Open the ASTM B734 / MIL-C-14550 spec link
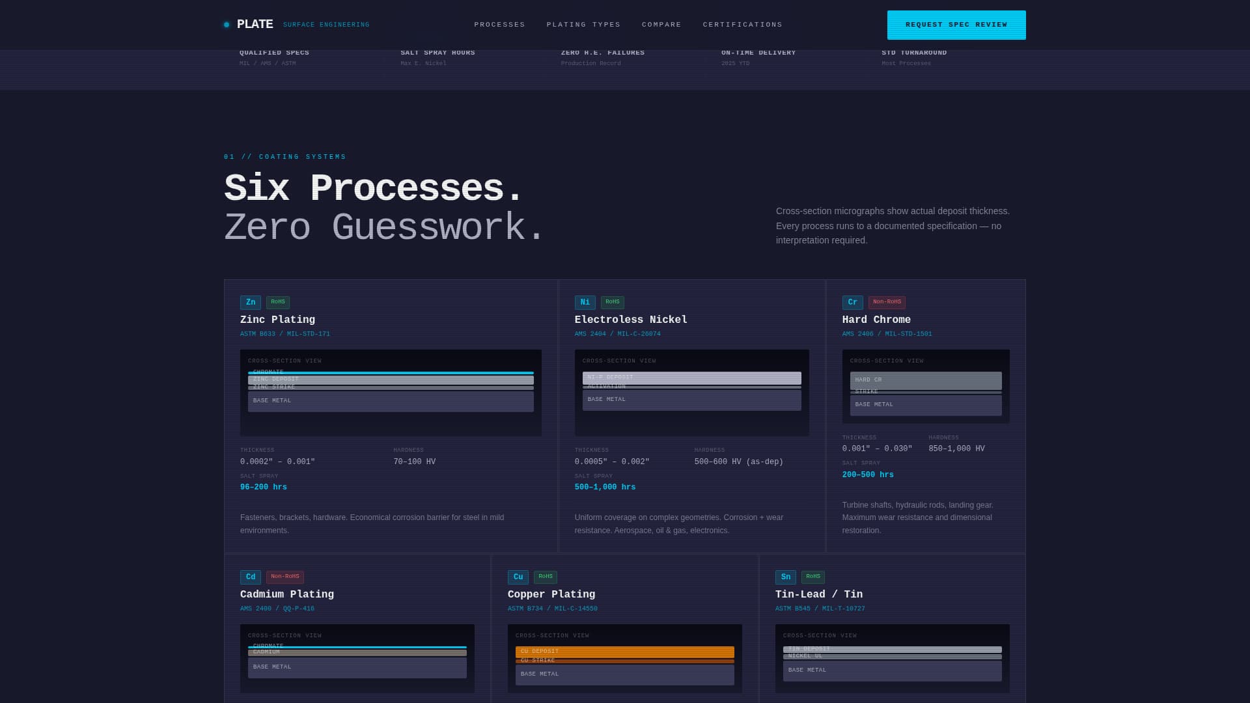This screenshot has width=1250, height=703. [x=552, y=608]
